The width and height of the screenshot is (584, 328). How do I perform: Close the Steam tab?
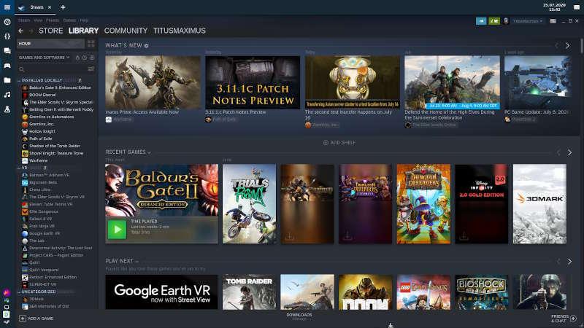pos(50,7)
